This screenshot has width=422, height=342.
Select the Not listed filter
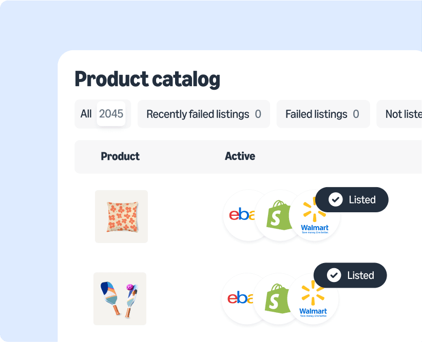pyautogui.click(x=406, y=114)
